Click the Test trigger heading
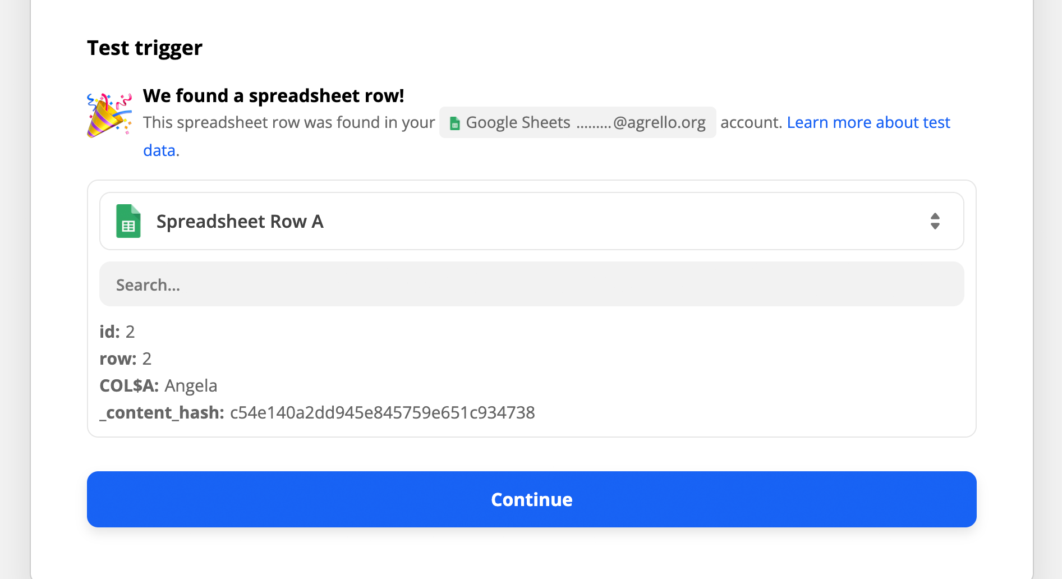 click(x=144, y=48)
